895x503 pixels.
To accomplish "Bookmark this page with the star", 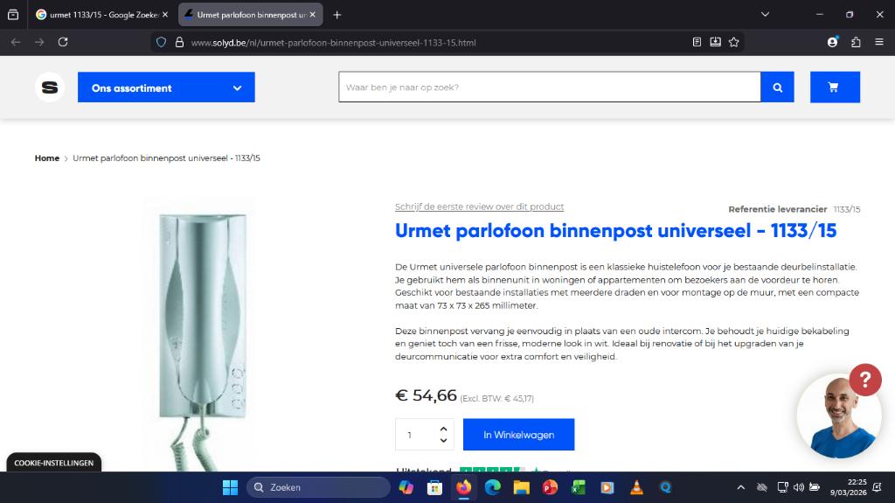I will [x=734, y=42].
